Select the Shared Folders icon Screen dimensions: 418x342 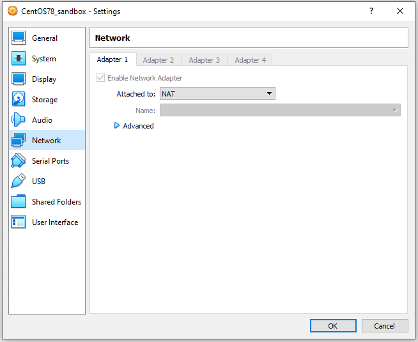click(x=19, y=202)
